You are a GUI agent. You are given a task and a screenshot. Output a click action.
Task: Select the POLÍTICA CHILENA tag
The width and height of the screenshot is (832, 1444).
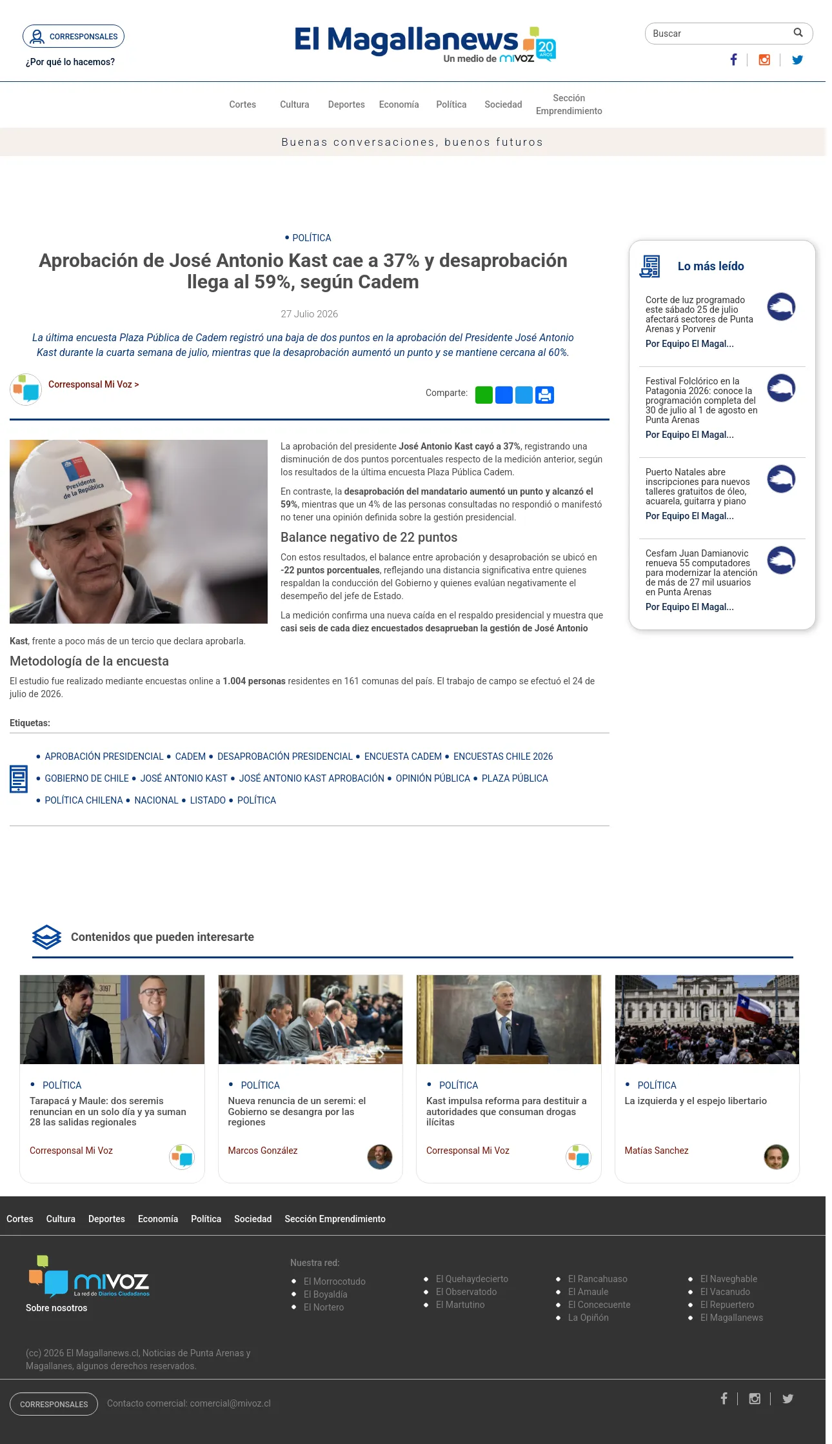(x=84, y=800)
